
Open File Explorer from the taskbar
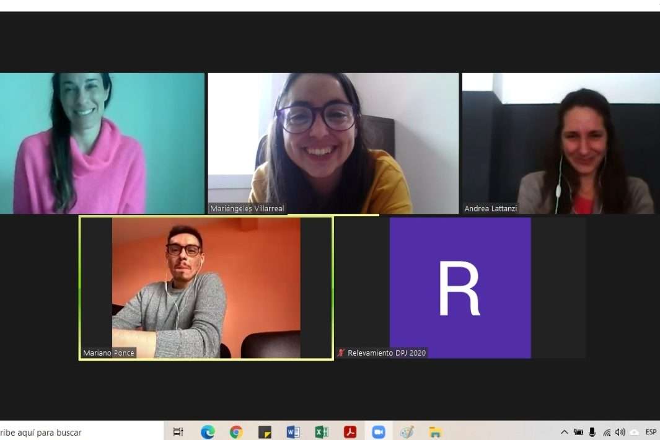(435, 432)
